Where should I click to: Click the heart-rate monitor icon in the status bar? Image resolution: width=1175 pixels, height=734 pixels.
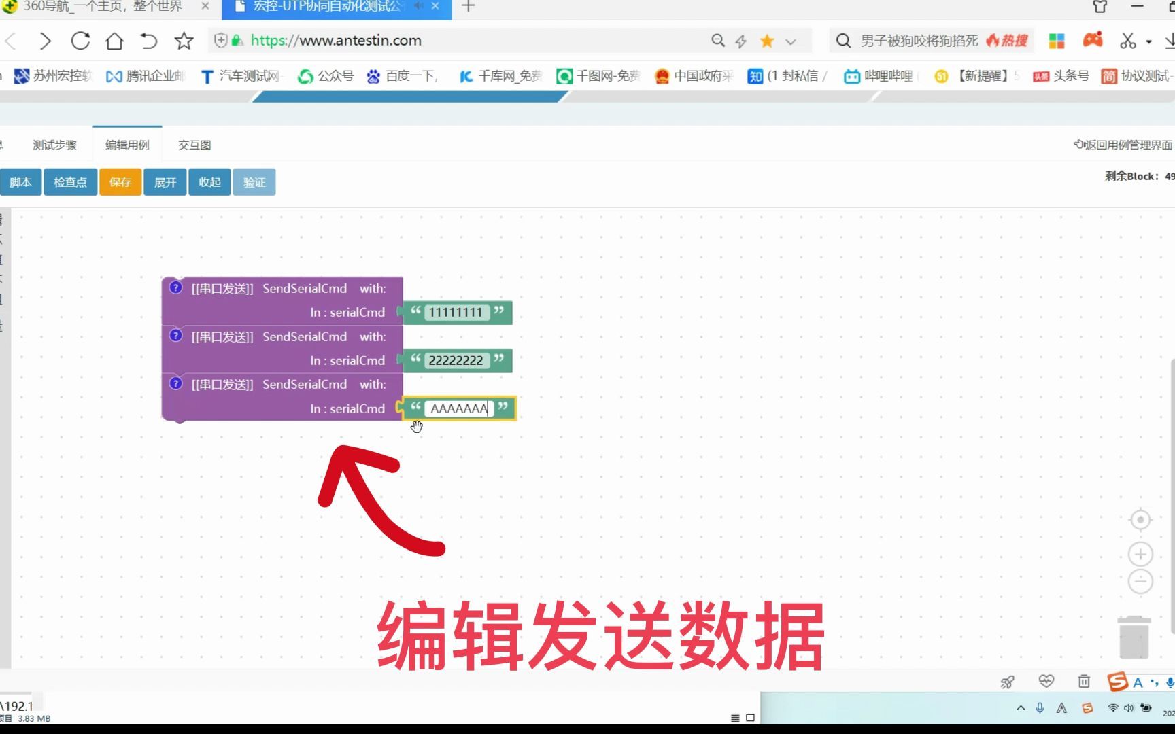point(1046,682)
